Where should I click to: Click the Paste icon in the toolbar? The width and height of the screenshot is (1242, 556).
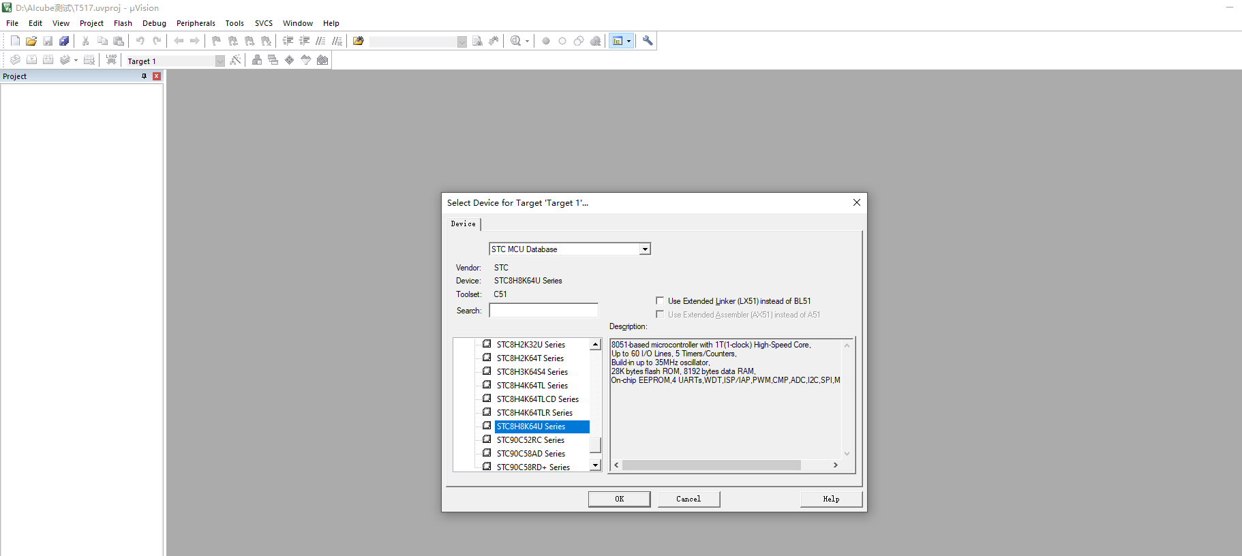(x=119, y=41)
